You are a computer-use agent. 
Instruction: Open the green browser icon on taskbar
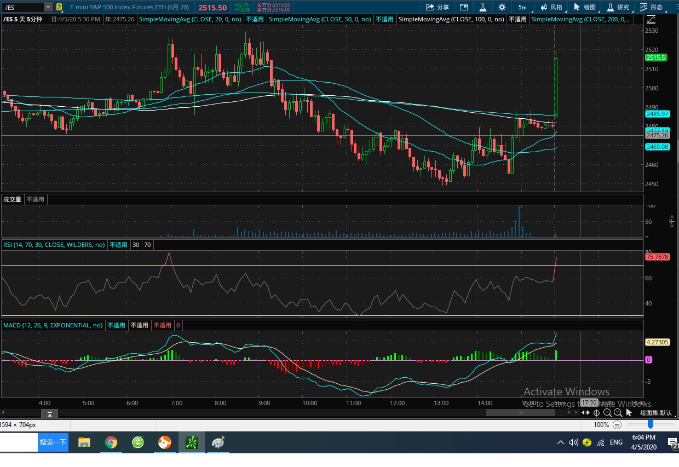coord(138,442)
